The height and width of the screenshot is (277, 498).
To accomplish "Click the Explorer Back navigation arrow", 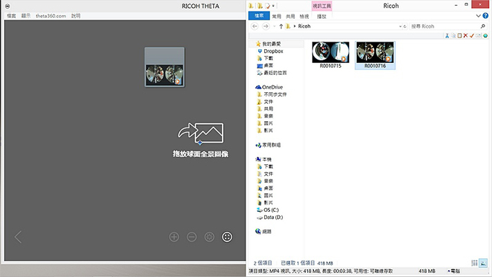I will tap(255, 26).
